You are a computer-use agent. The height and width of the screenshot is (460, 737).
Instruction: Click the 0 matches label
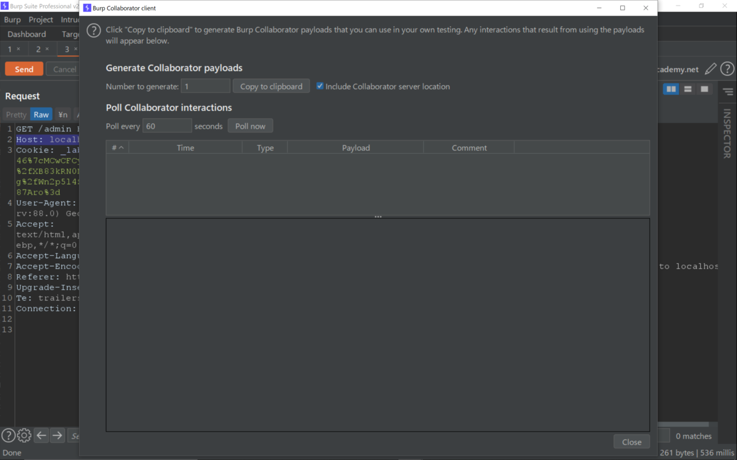tap(693, 436)
